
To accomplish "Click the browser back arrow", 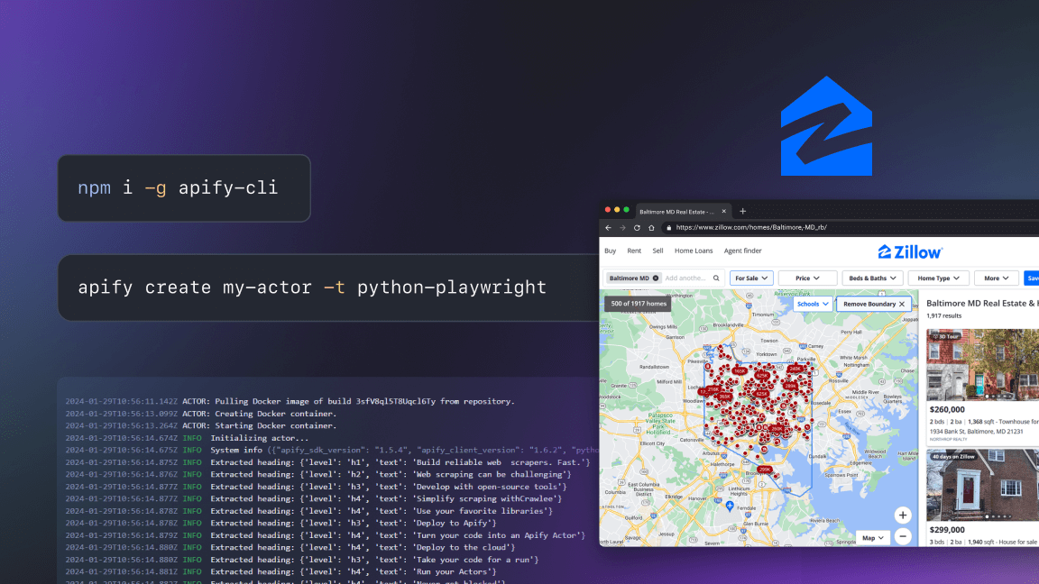I will (609, 227).
